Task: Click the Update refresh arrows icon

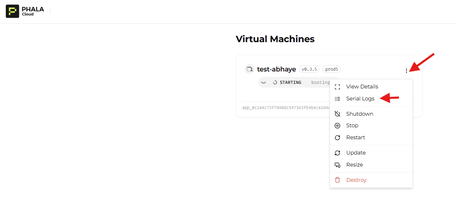Action: tap(337, 153)
